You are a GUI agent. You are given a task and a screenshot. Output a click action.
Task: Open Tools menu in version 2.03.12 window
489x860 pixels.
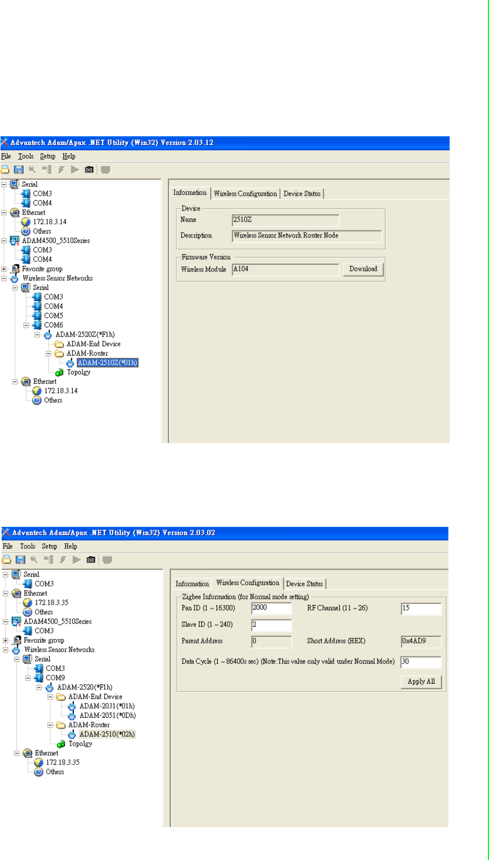coord(26,156)
